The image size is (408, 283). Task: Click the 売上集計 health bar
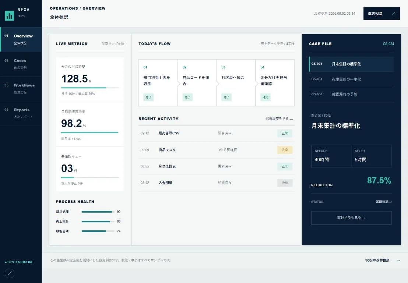98,221
